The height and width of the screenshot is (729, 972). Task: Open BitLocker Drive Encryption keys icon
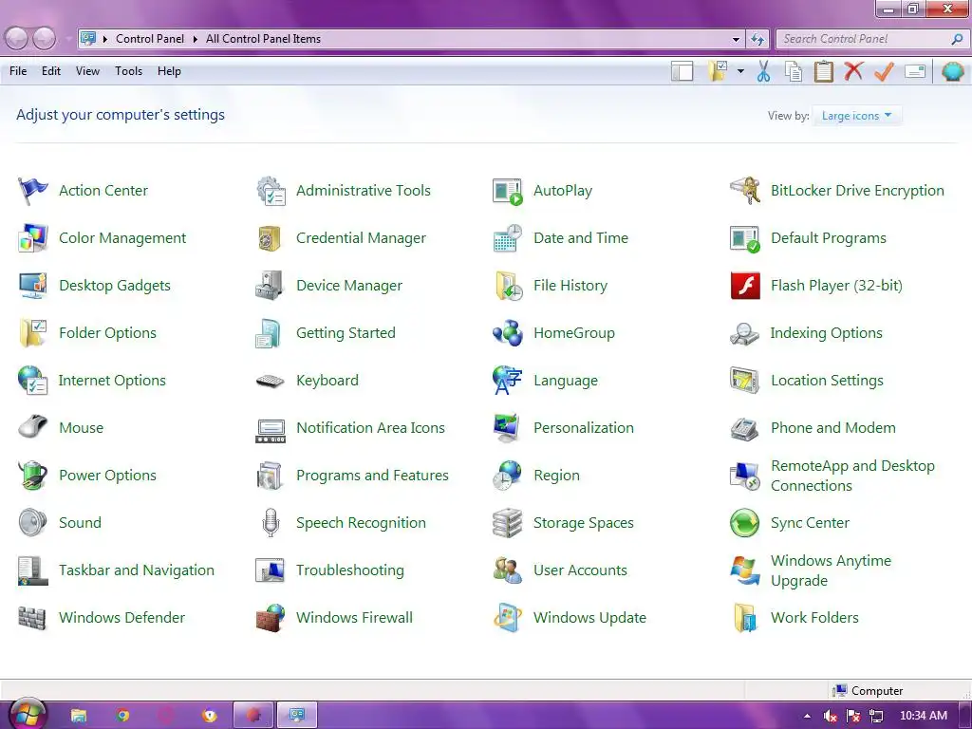click(744, 190)
